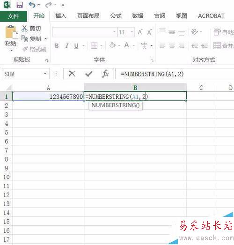Switch to the 开始 (Home) tab
The height and width of the screenshot is (245, 234).
tap(39, 16)
